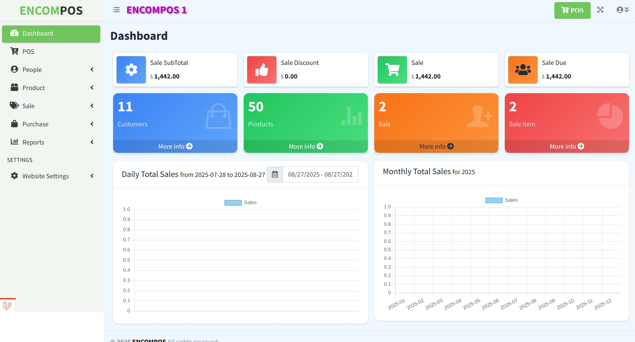Click the Laravel debug bar icon
This screenshot has width=635, height=342.
pyautogui.click(x=7, y=306)
